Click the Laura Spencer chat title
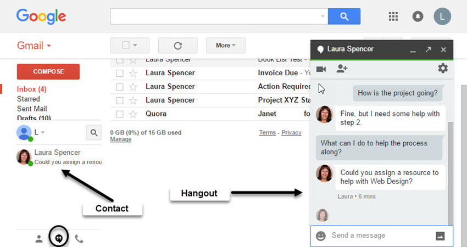 click(x=350, y=49)
